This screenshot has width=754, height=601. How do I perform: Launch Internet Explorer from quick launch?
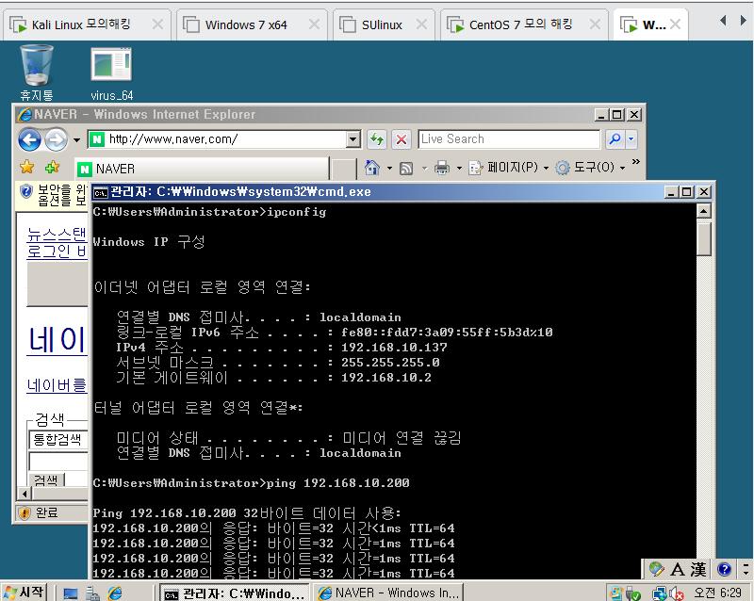tap(114, 593)
